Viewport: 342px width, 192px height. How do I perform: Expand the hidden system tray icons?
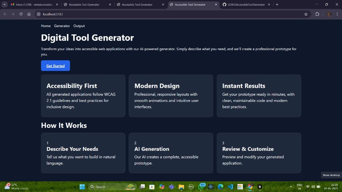pyautogui.click(x=291, y=187)
